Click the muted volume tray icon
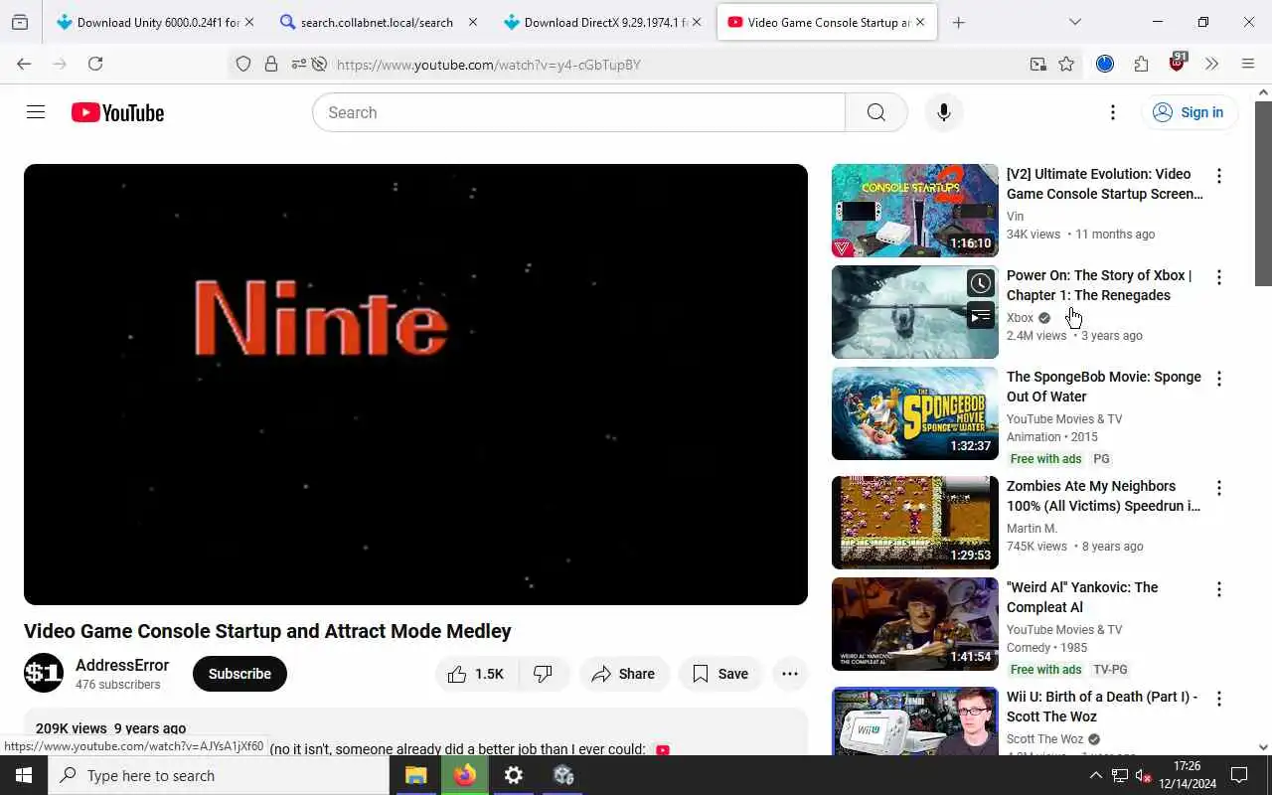The image size is (1272, 795). [x=1143, y=775]
